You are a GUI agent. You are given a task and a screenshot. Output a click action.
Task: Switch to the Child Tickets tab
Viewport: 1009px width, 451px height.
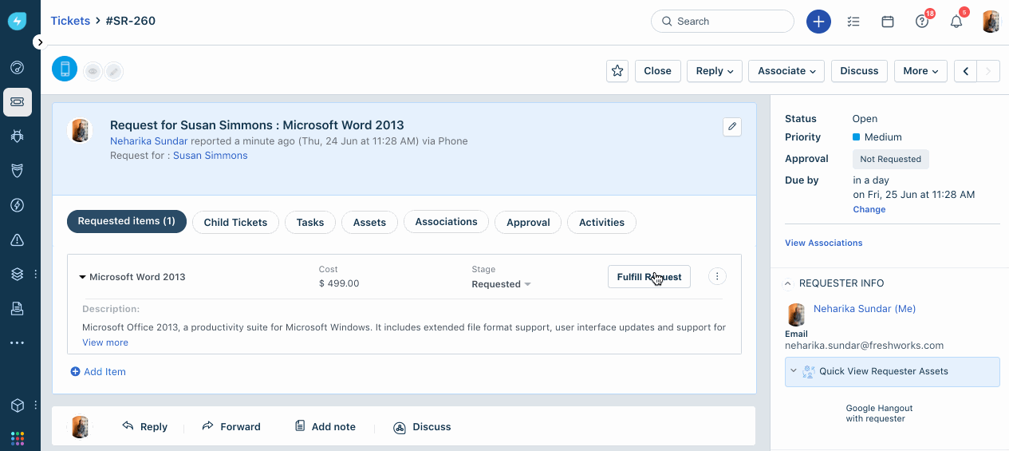(x=235, y=222)
